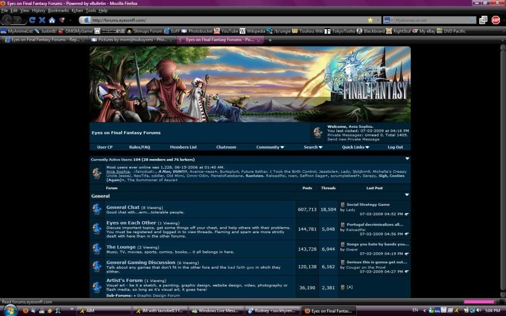Image resolution: width=506 pixels, height=316 pixels.
Task: Open the Windows Start orb
Action: point(10,310)
